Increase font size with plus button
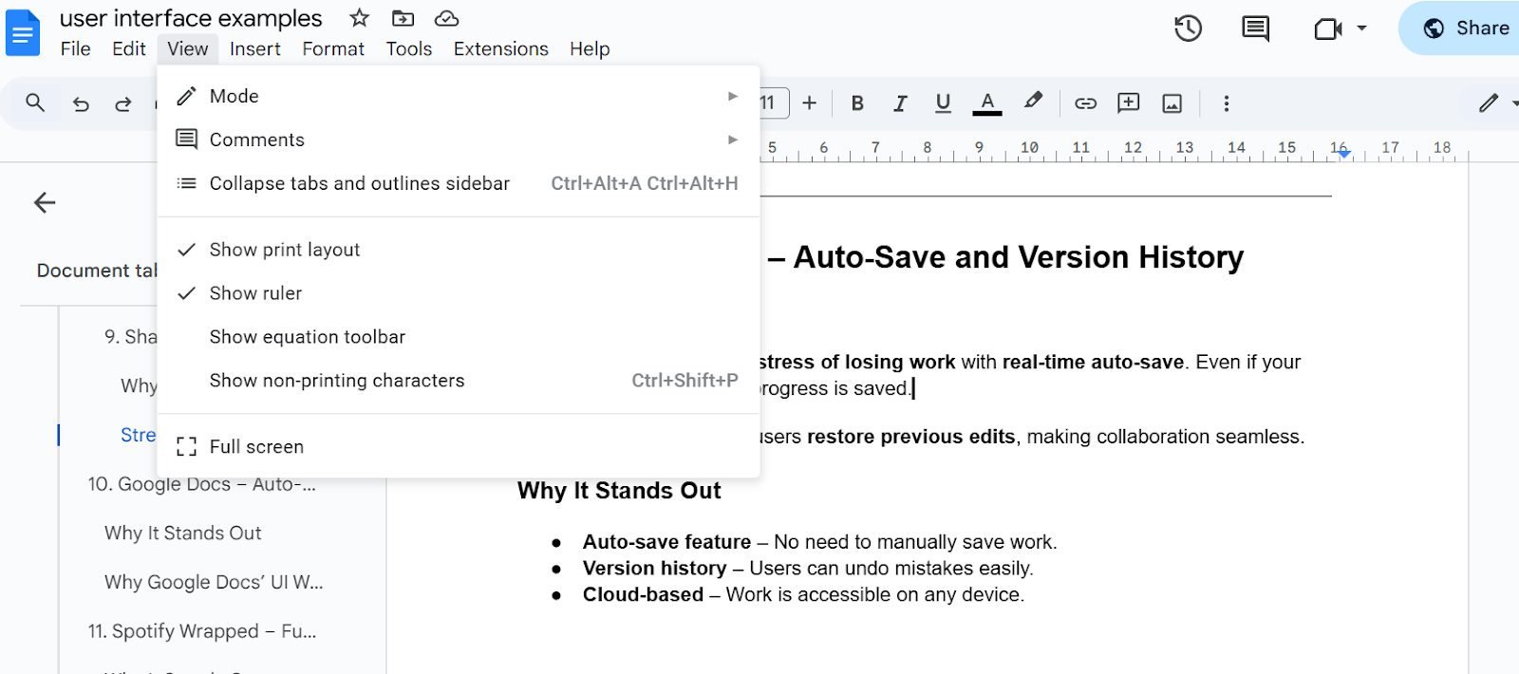The height and width of the screenshot is (674, 1519). [x=809, y=103]
